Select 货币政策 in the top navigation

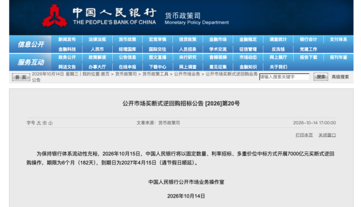click(127, 39)
